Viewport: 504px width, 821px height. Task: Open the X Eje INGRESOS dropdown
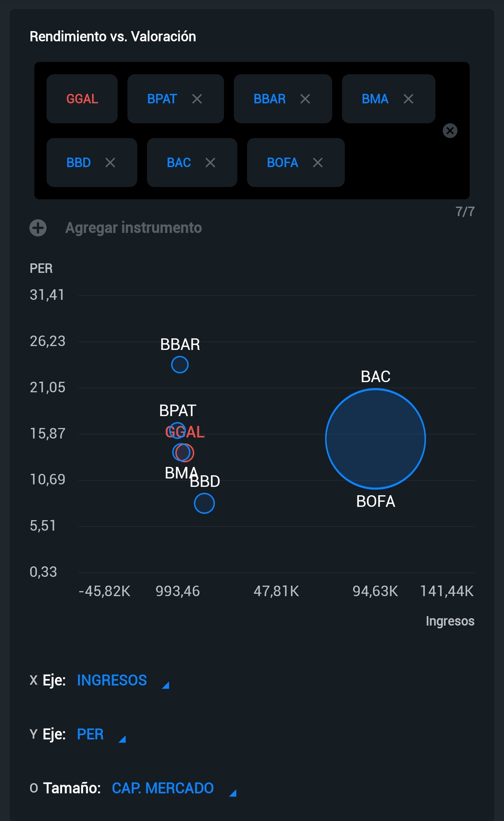(123, 681)
